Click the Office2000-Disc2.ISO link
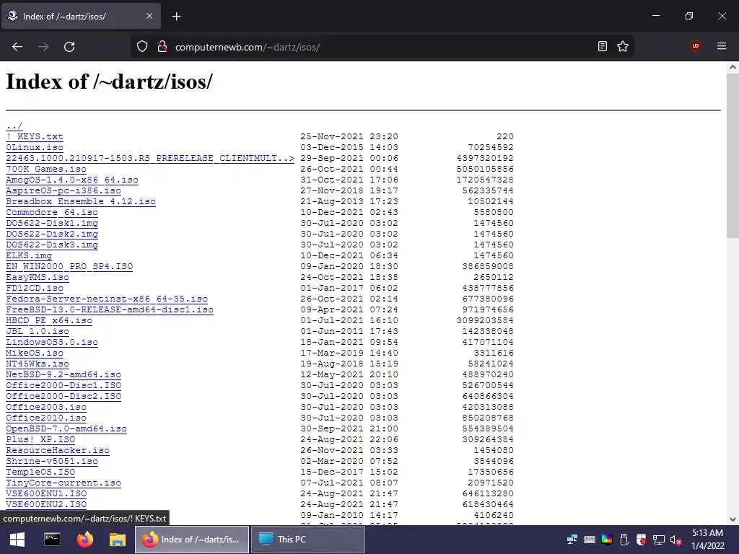The height and width of the screenshot is (554, 739). [64, 397]
